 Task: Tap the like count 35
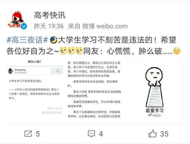(164, 134)
